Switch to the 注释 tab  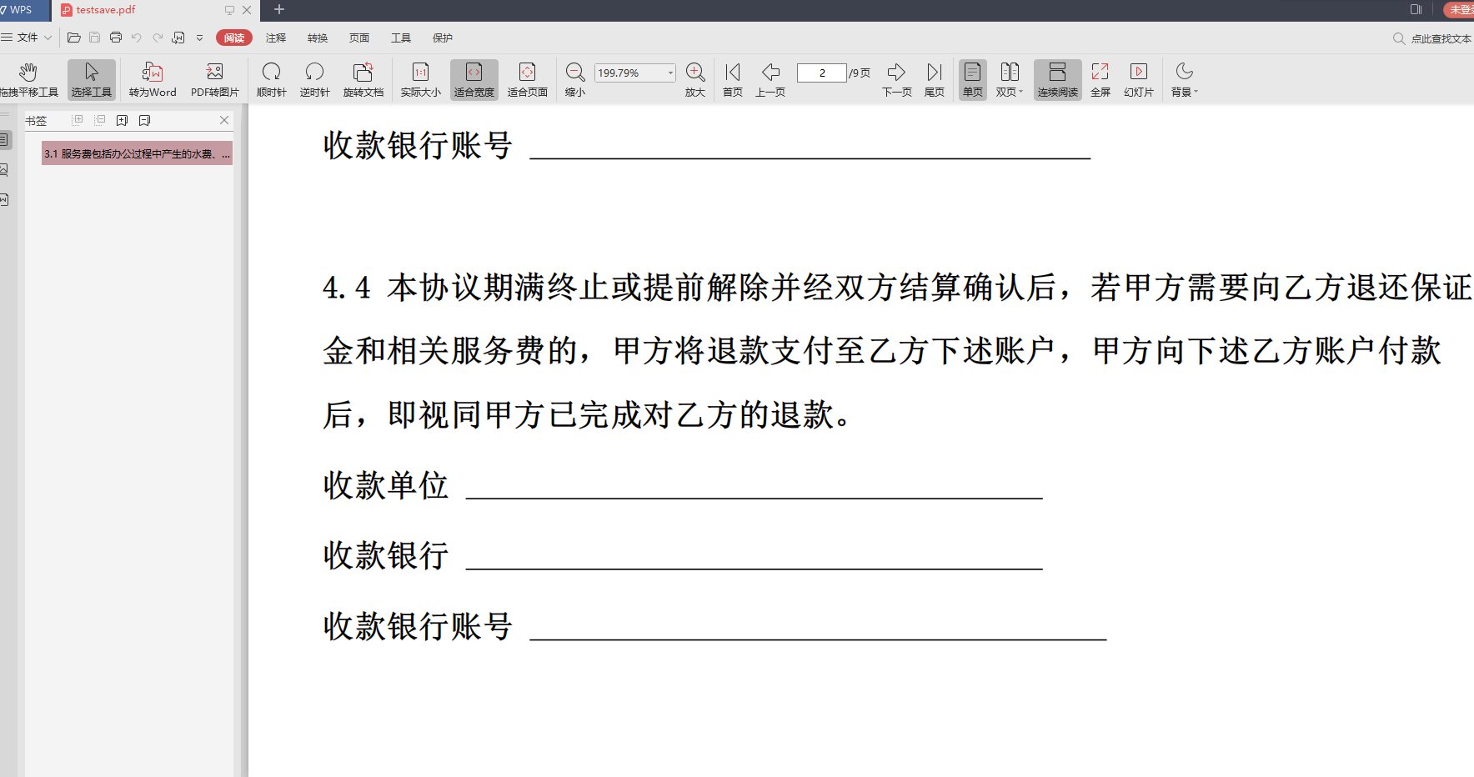(x=276, y=38)
